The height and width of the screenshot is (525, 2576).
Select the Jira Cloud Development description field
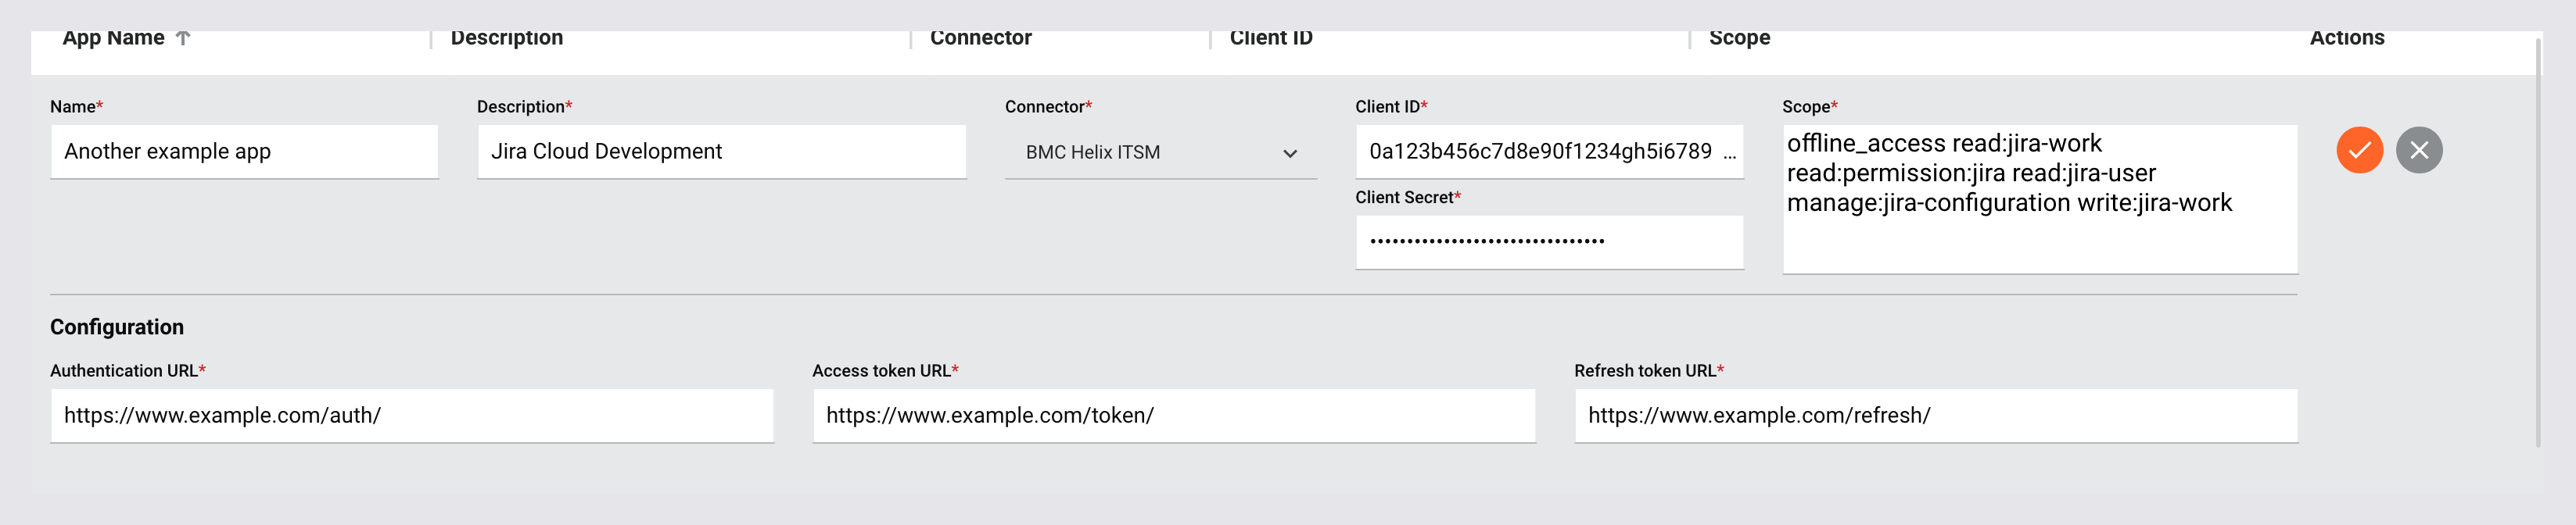(722, 152)
